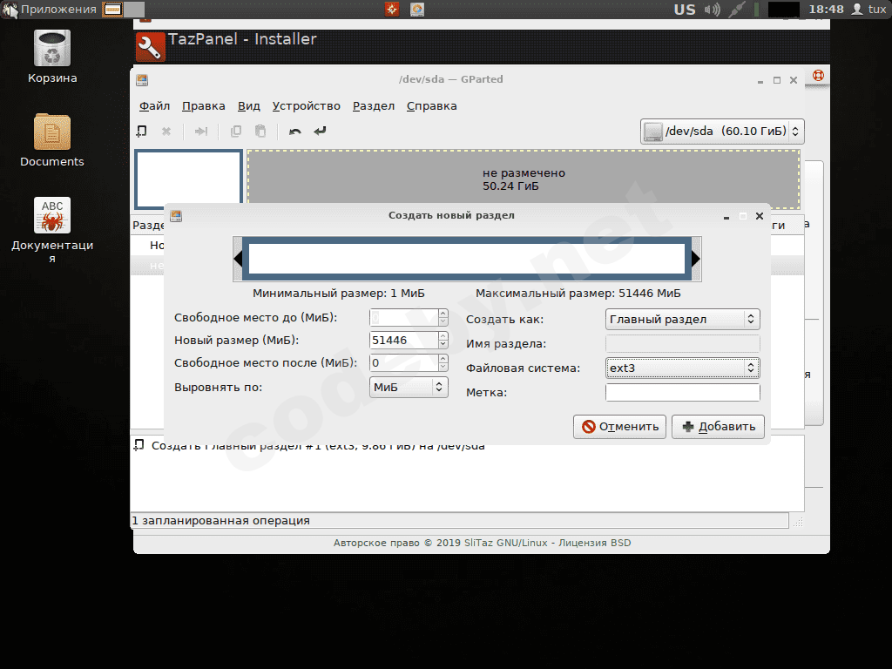Click the Добавить button
892x669 pixels.
pyautogui.click(x=718, y=427)
